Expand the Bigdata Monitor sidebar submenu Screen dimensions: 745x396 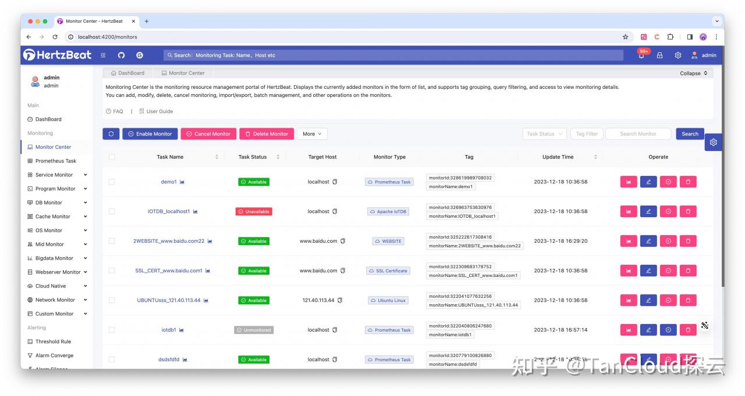point(58,258)
